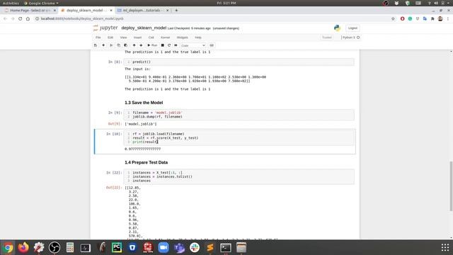Launch the Calculator from the dock

coord(70,247)
